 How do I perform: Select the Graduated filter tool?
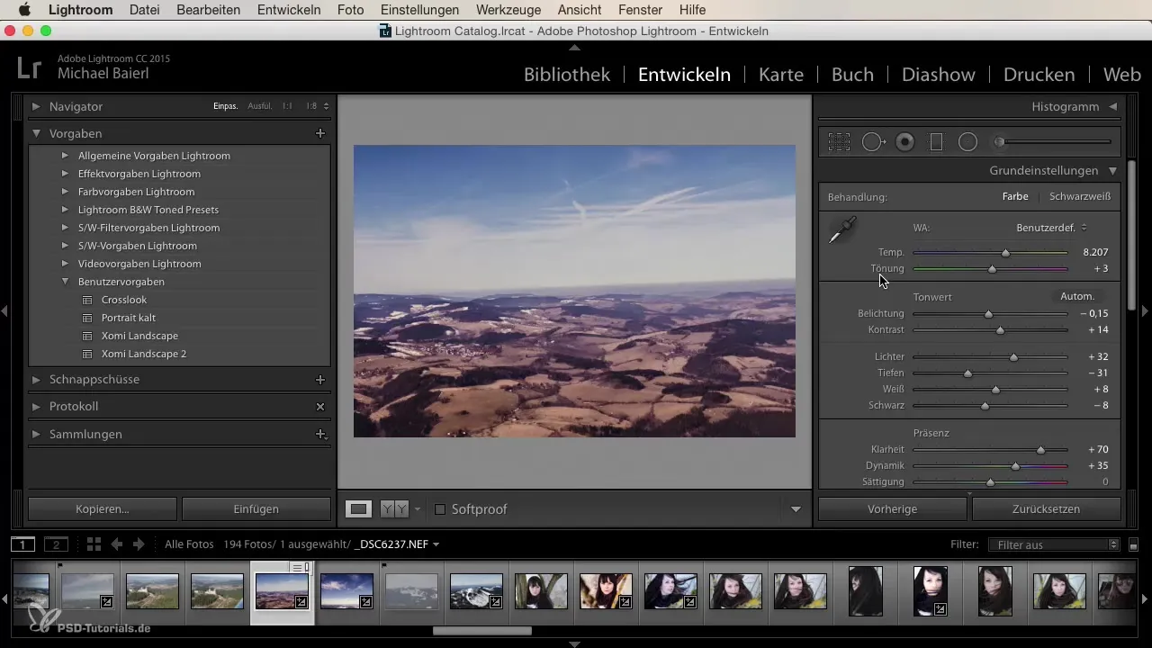[936, 141]
